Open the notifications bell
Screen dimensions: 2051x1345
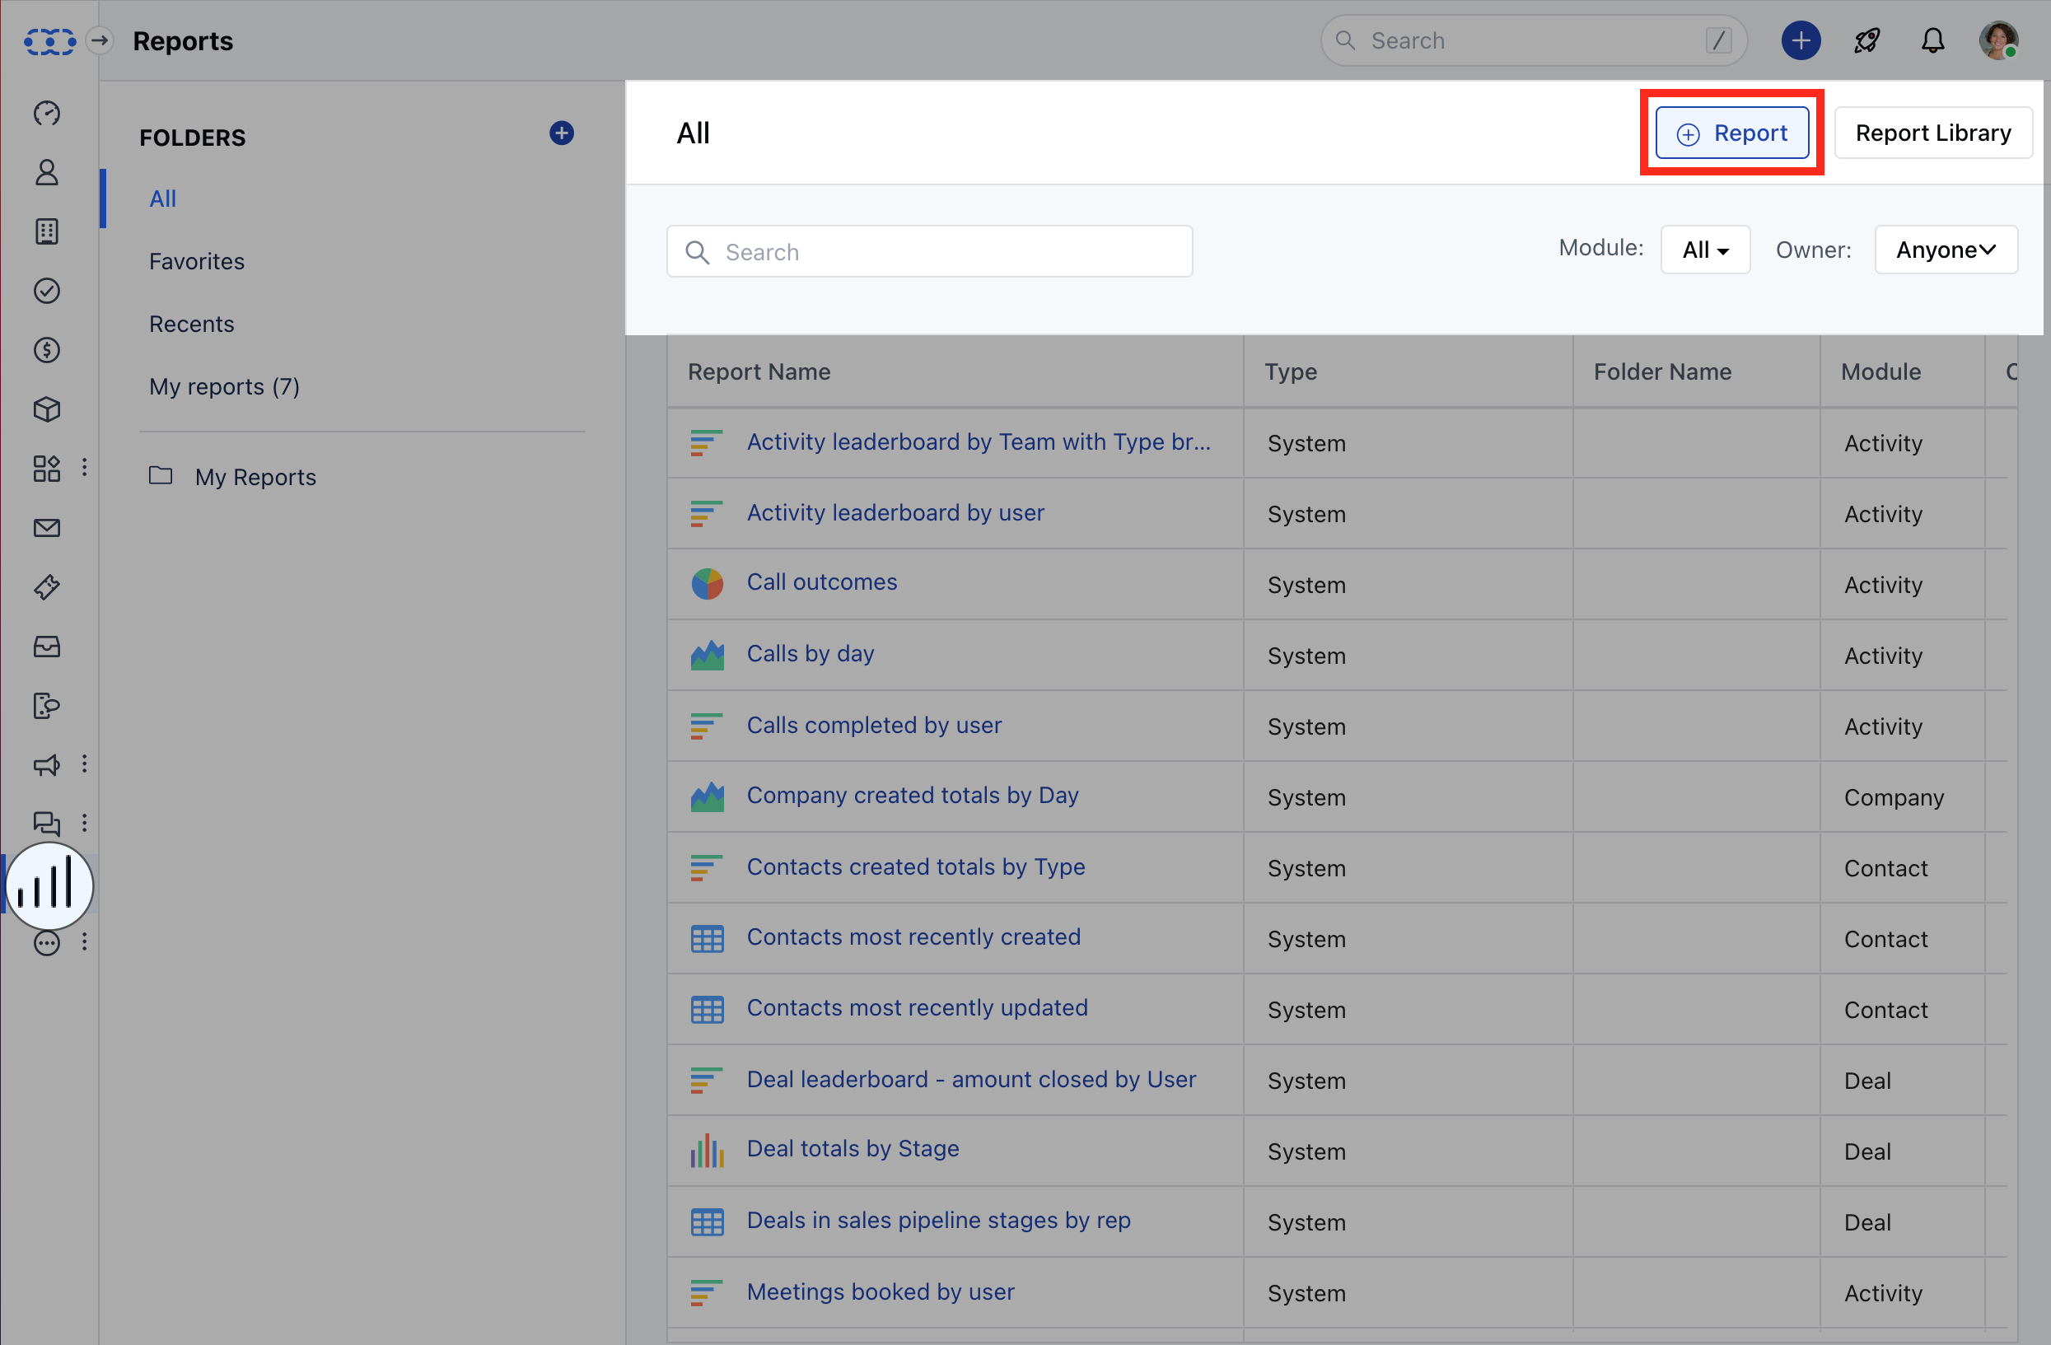tap(1932, 40)
